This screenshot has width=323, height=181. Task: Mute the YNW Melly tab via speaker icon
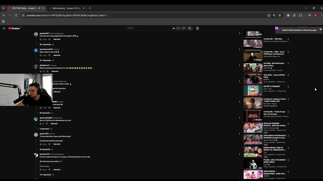coord(39,8)
